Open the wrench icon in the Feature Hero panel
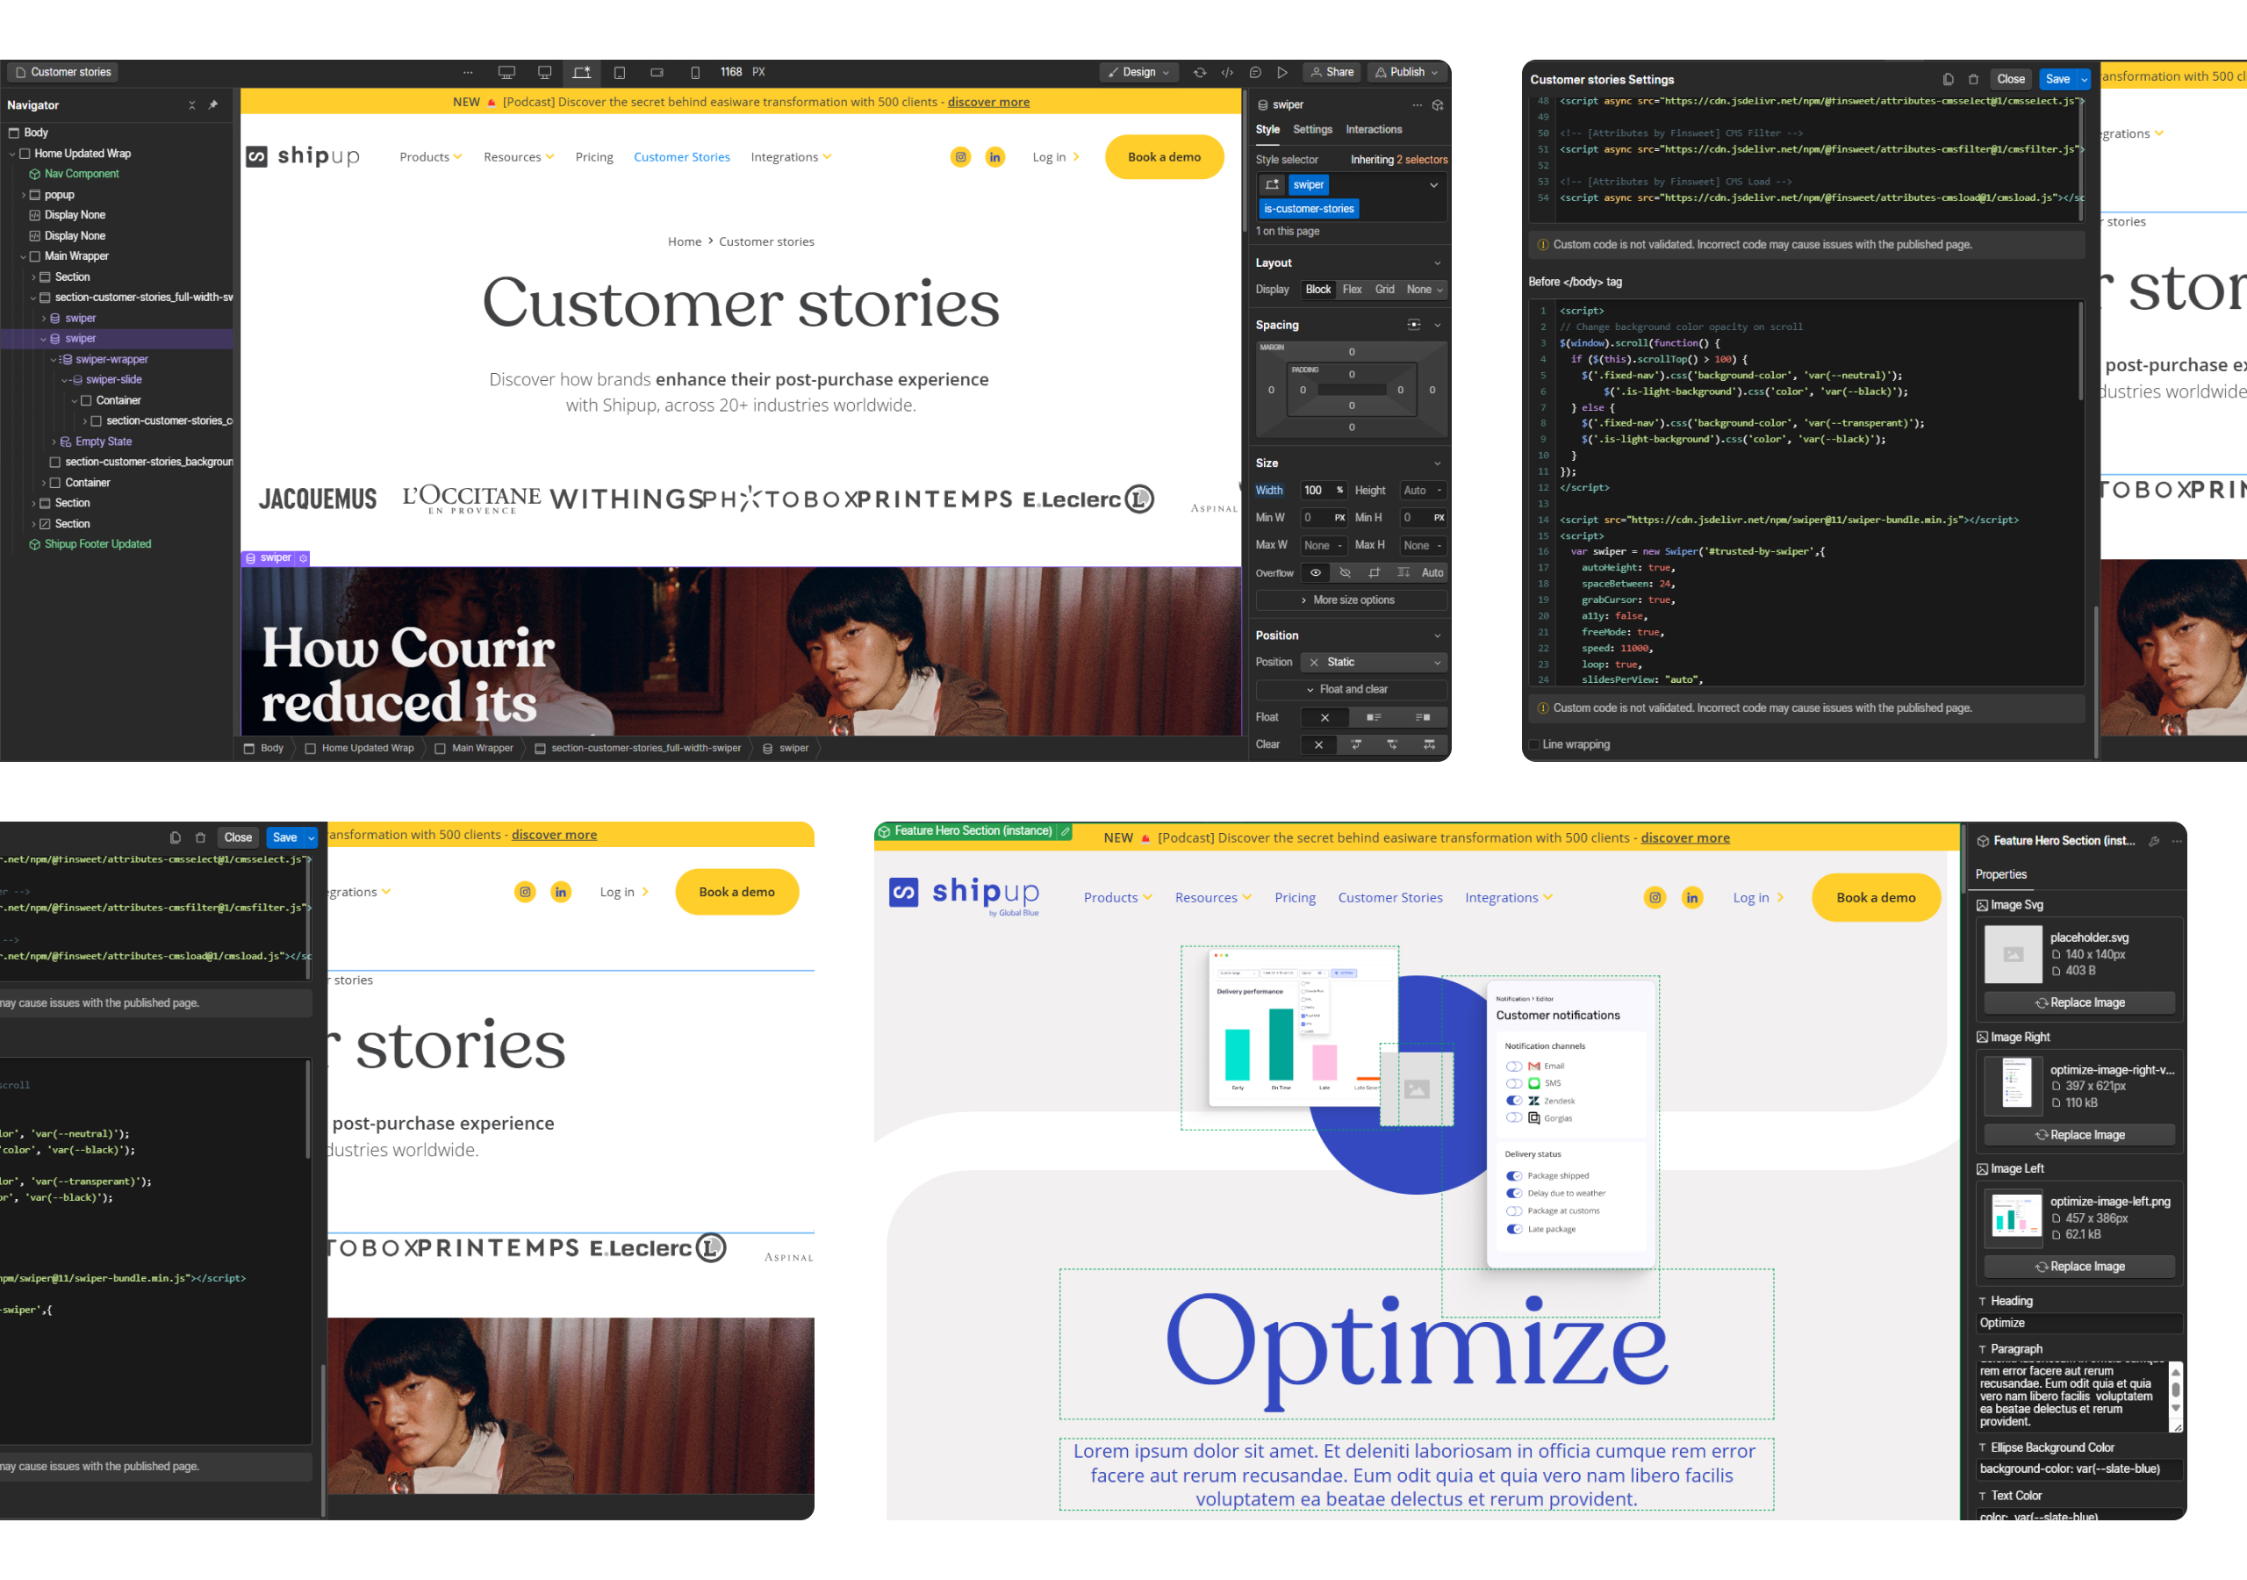This screenshot has width=2247, height=1580. 2153,841
